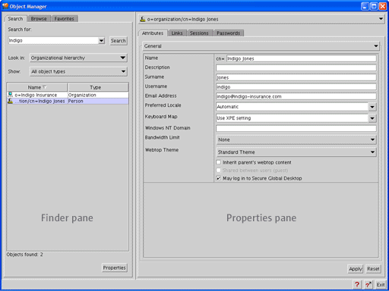389x291 pixels.
Task: Uncheck May log in to Secure Global Desktop
Action: coord(219,178)
